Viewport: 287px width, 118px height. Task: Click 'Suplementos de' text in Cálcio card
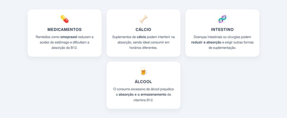(124, 37)
